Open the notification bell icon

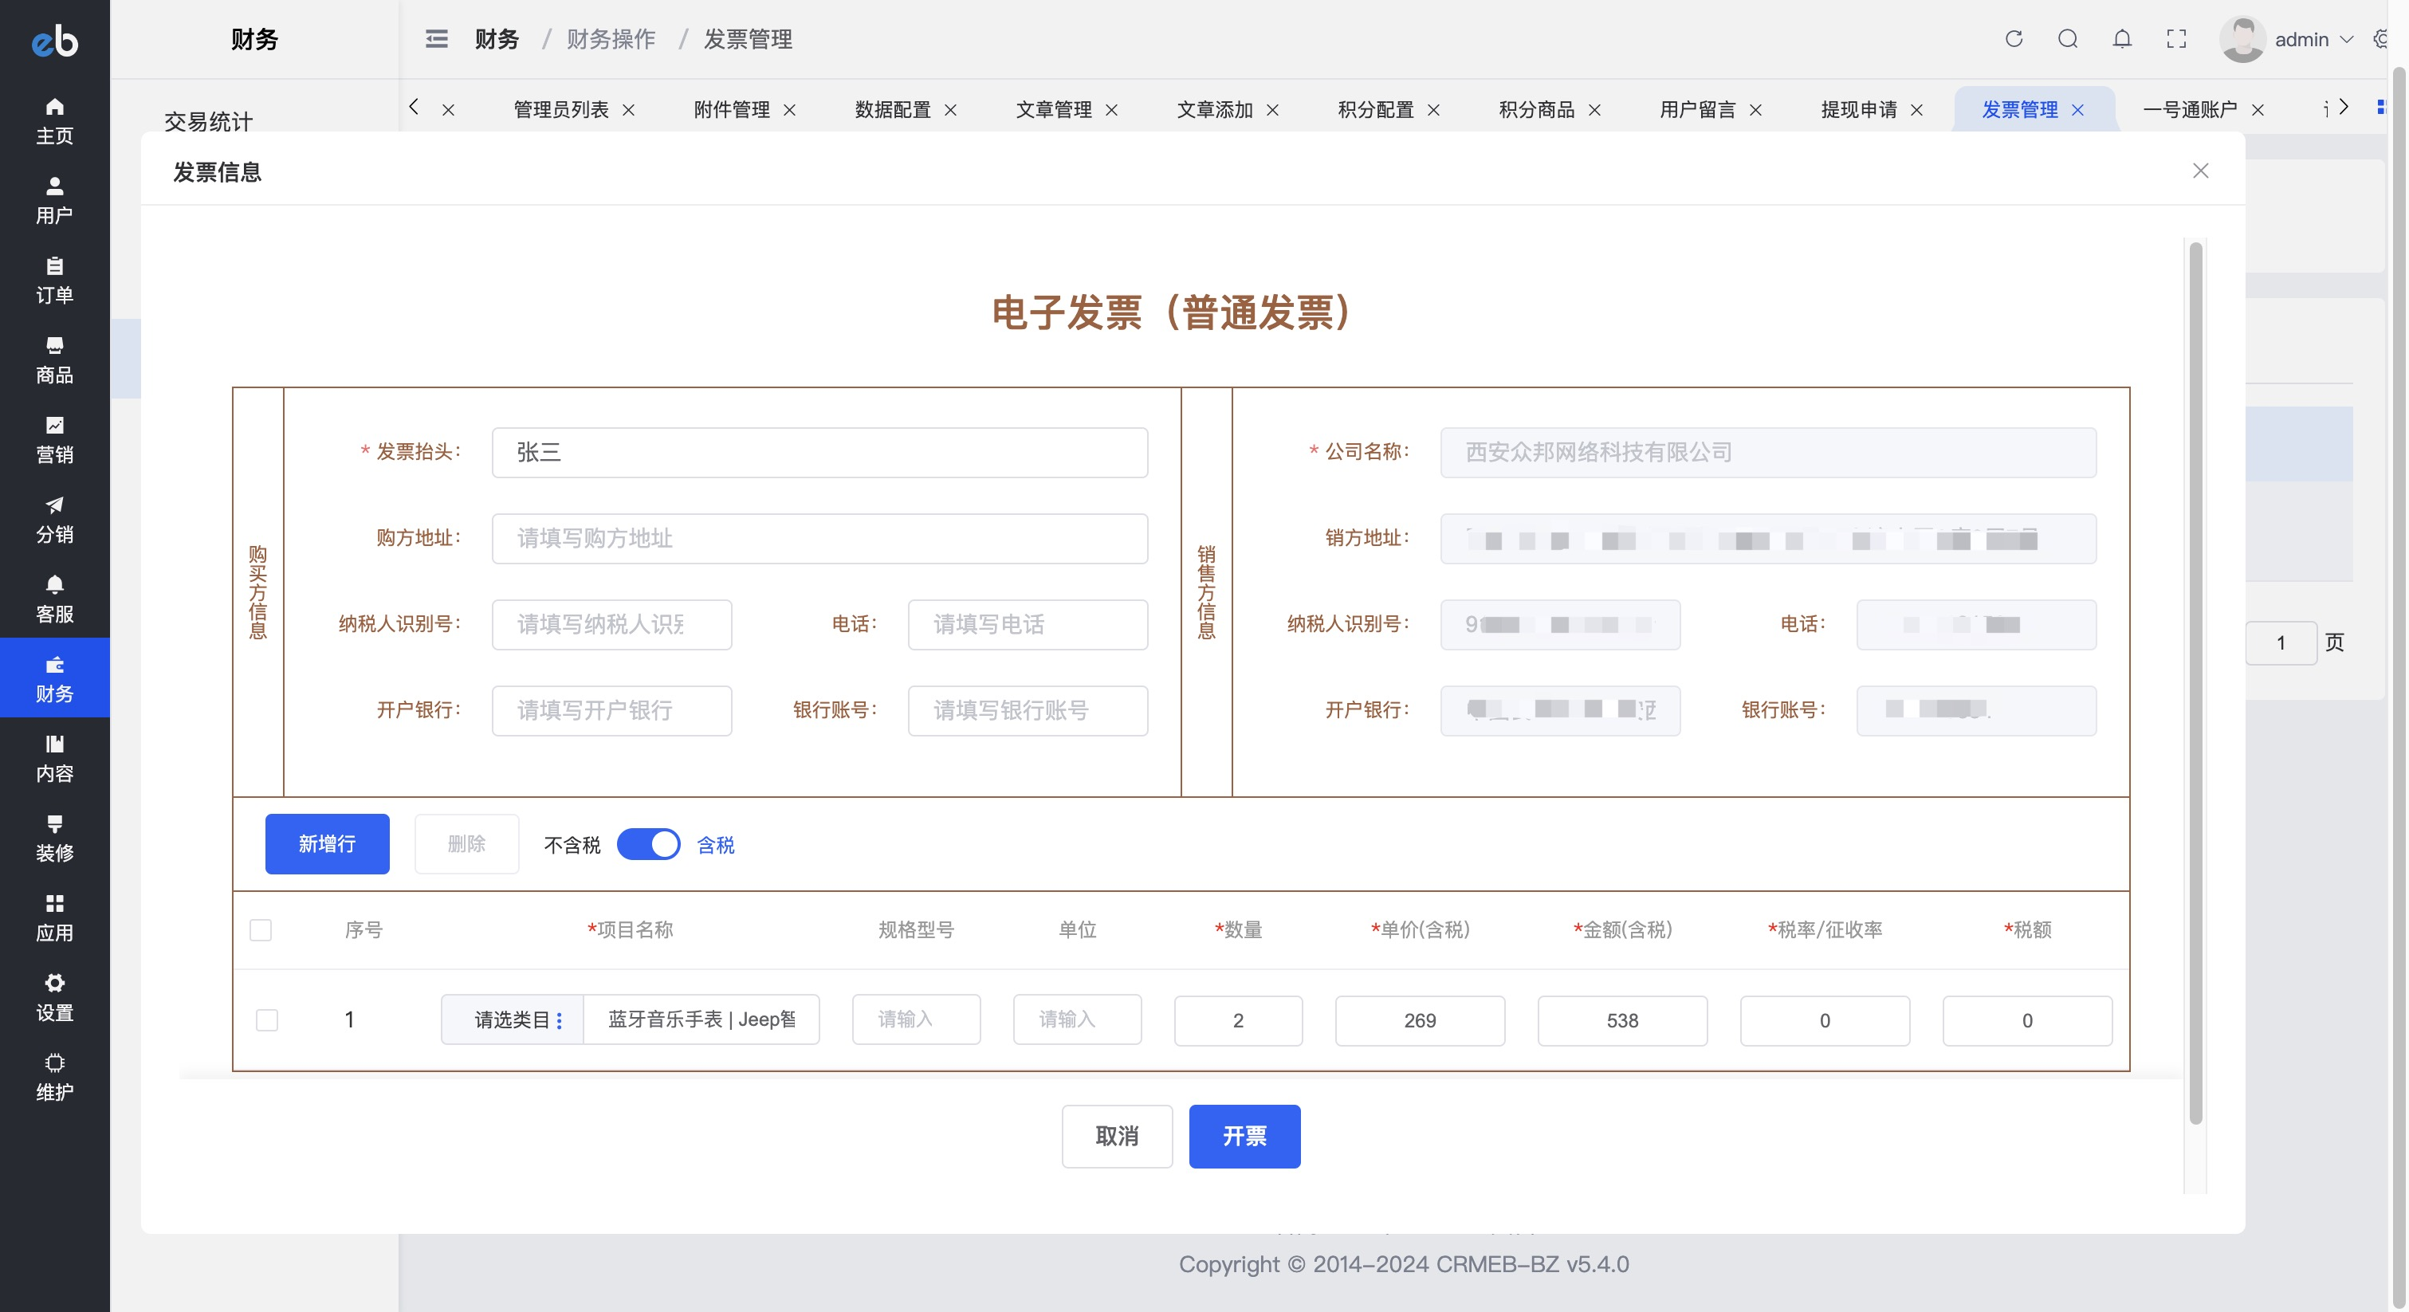click(2122, 38)
